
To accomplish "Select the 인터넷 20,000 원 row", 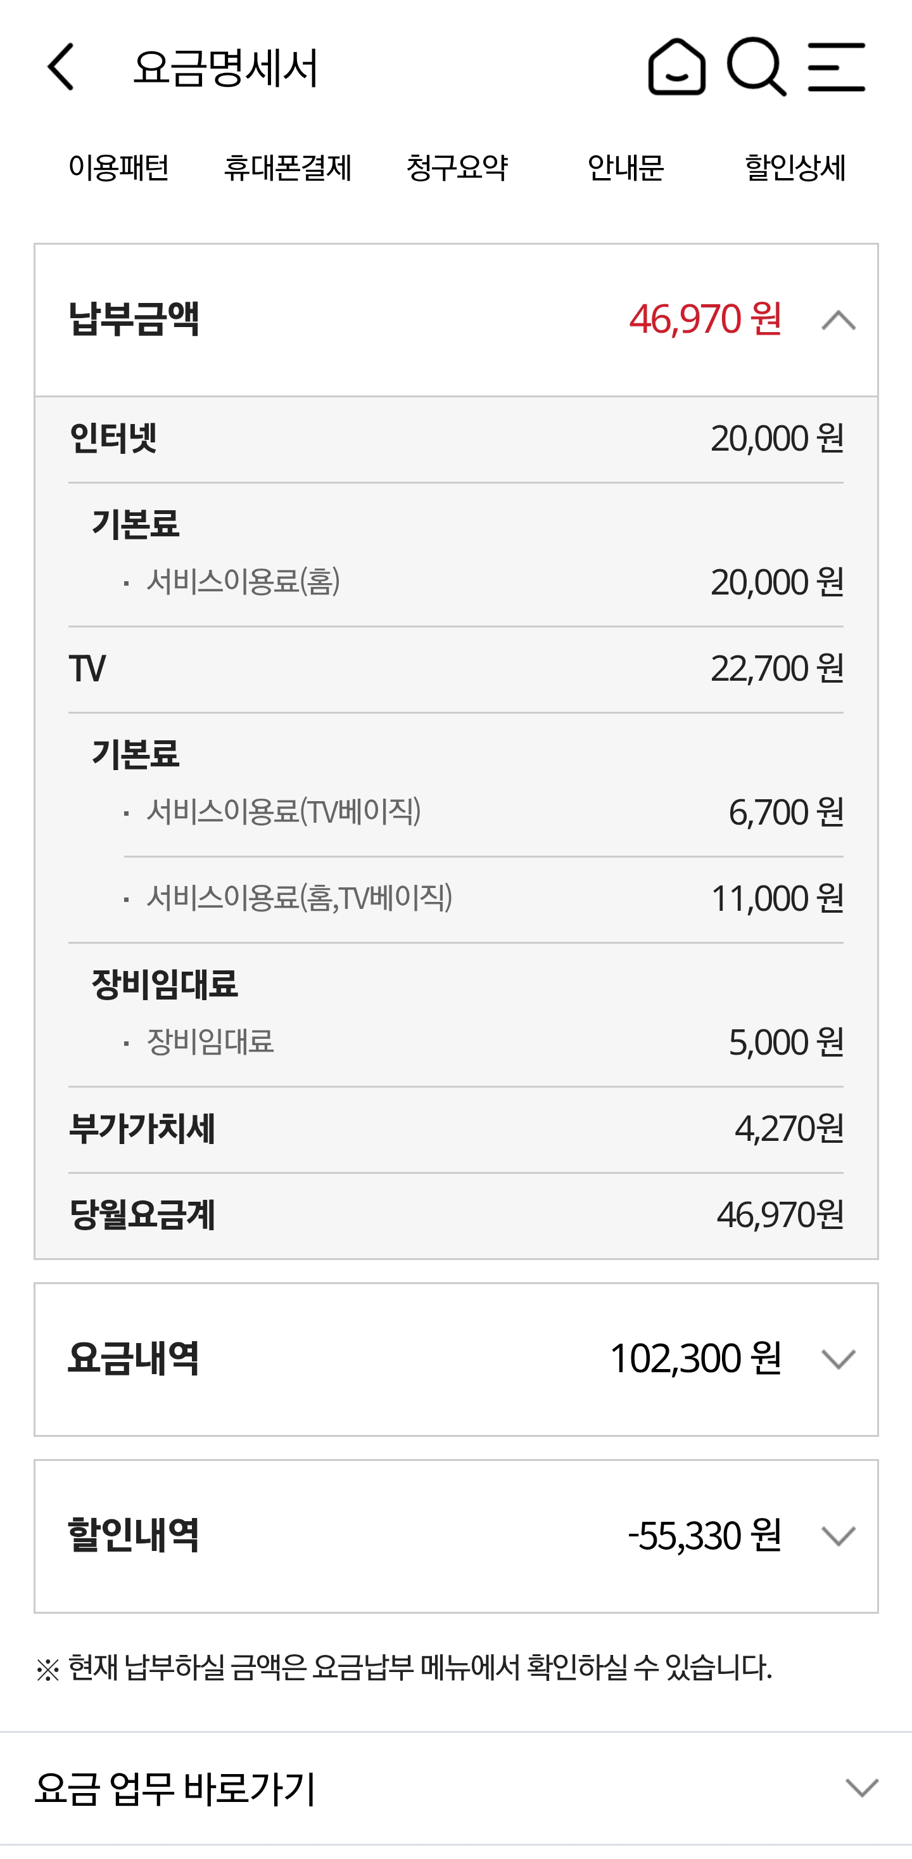I will (455, 439).
